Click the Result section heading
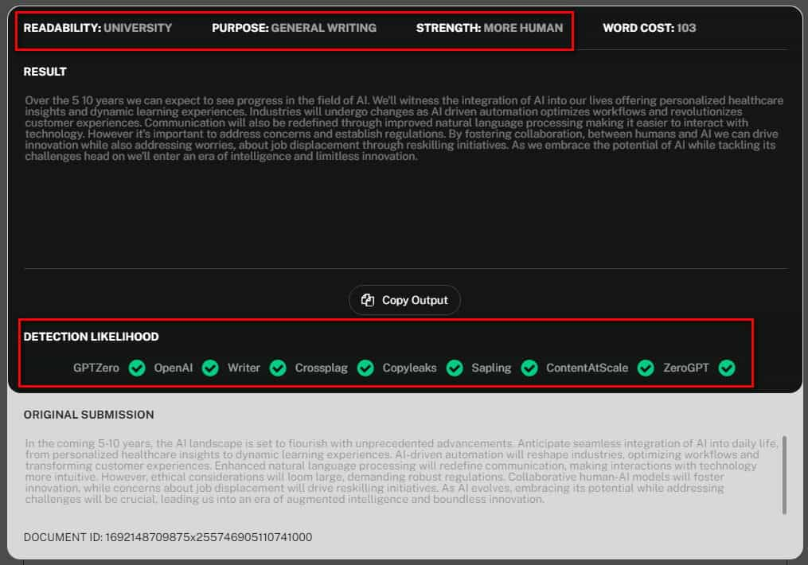 point(45,72)
